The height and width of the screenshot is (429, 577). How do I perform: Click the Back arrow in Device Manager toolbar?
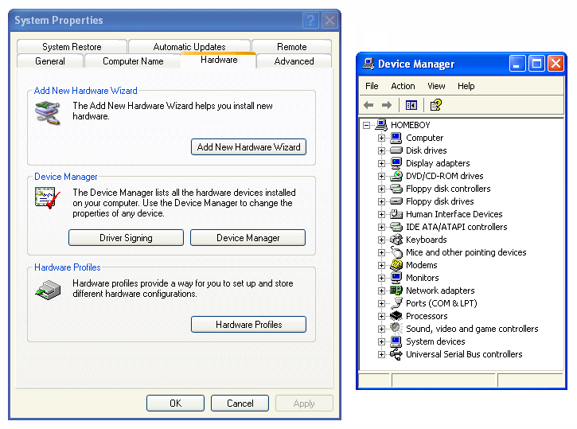click(368, 105)
